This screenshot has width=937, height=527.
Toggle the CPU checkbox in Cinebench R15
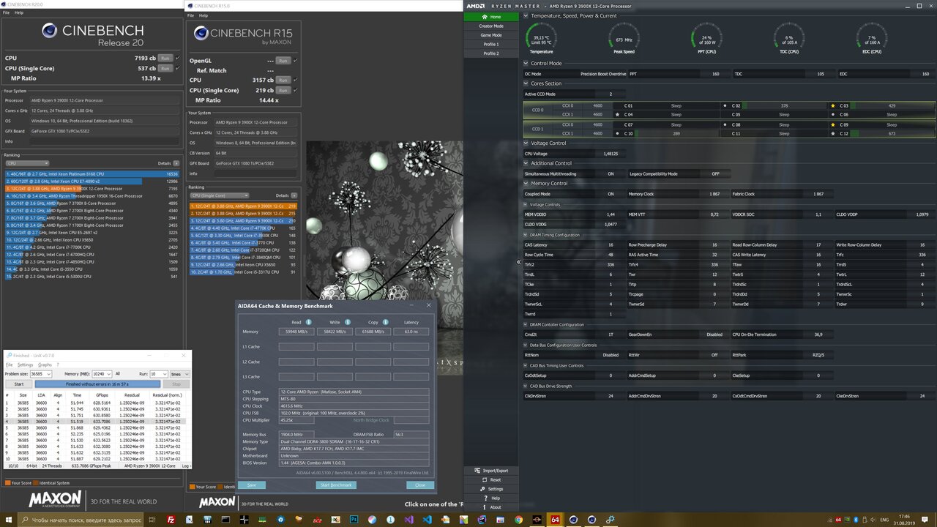295,80
